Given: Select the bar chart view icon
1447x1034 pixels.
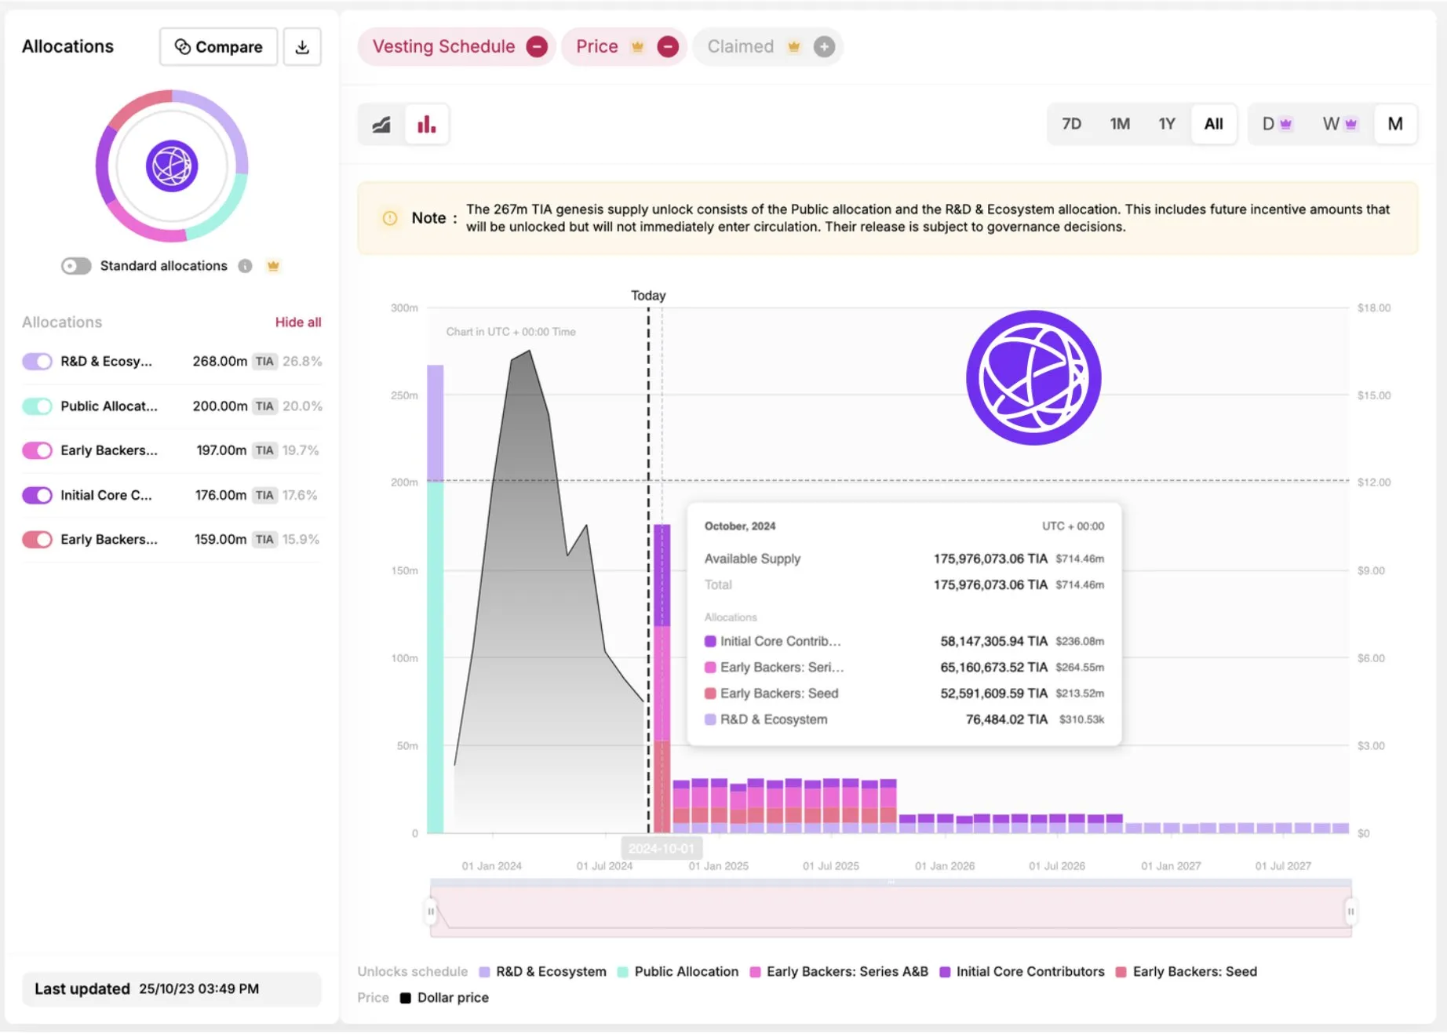Looking at the screenshot, I should 426,124.
